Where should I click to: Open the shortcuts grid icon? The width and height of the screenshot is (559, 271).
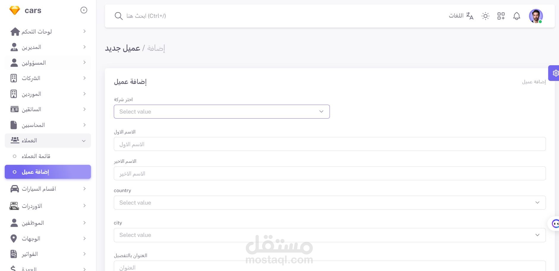(x=501, y=16)
